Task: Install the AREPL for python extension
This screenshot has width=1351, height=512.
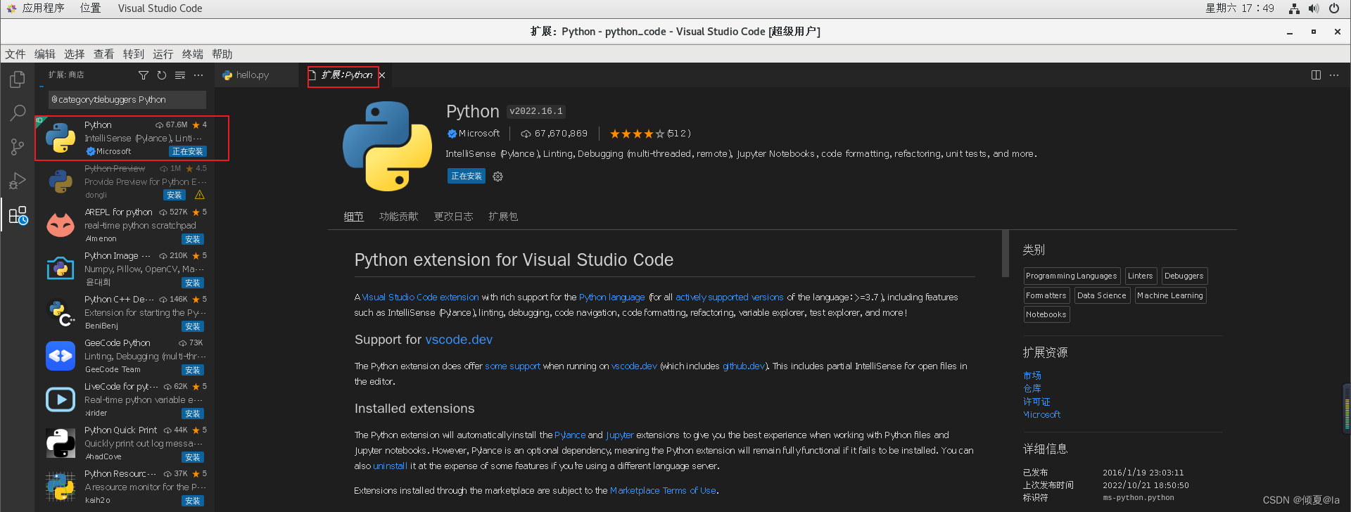Action: tap(193, 239)
